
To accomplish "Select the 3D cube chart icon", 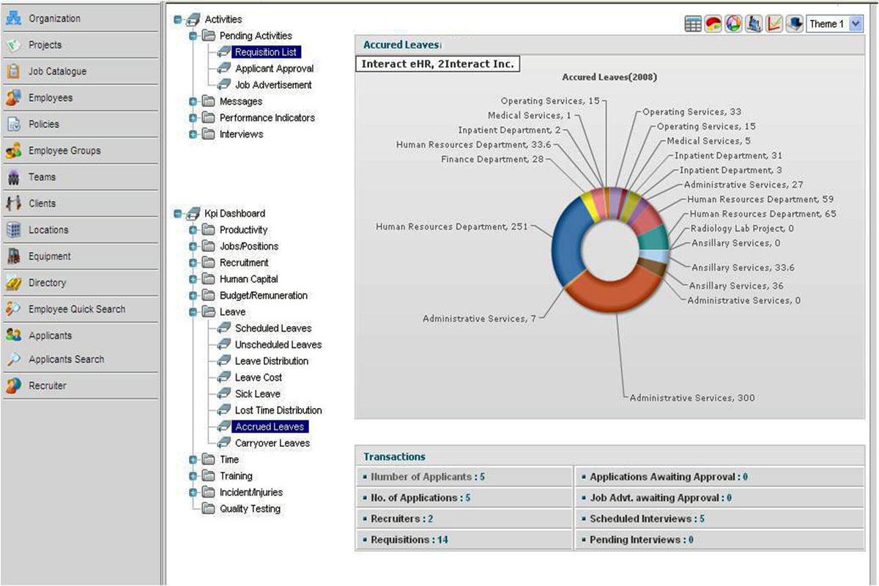I will click(x=795, y=24).
